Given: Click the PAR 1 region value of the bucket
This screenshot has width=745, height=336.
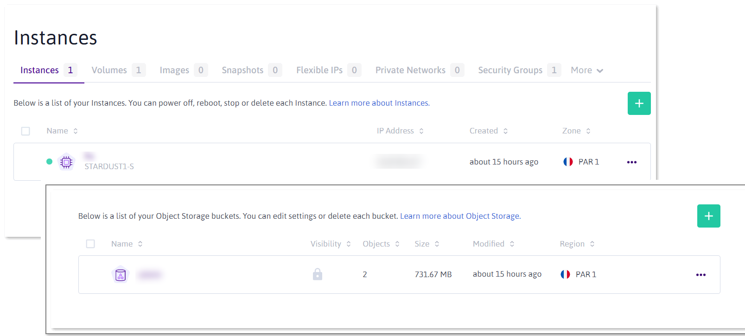Looking at the screenshot, I should [586, 274].
